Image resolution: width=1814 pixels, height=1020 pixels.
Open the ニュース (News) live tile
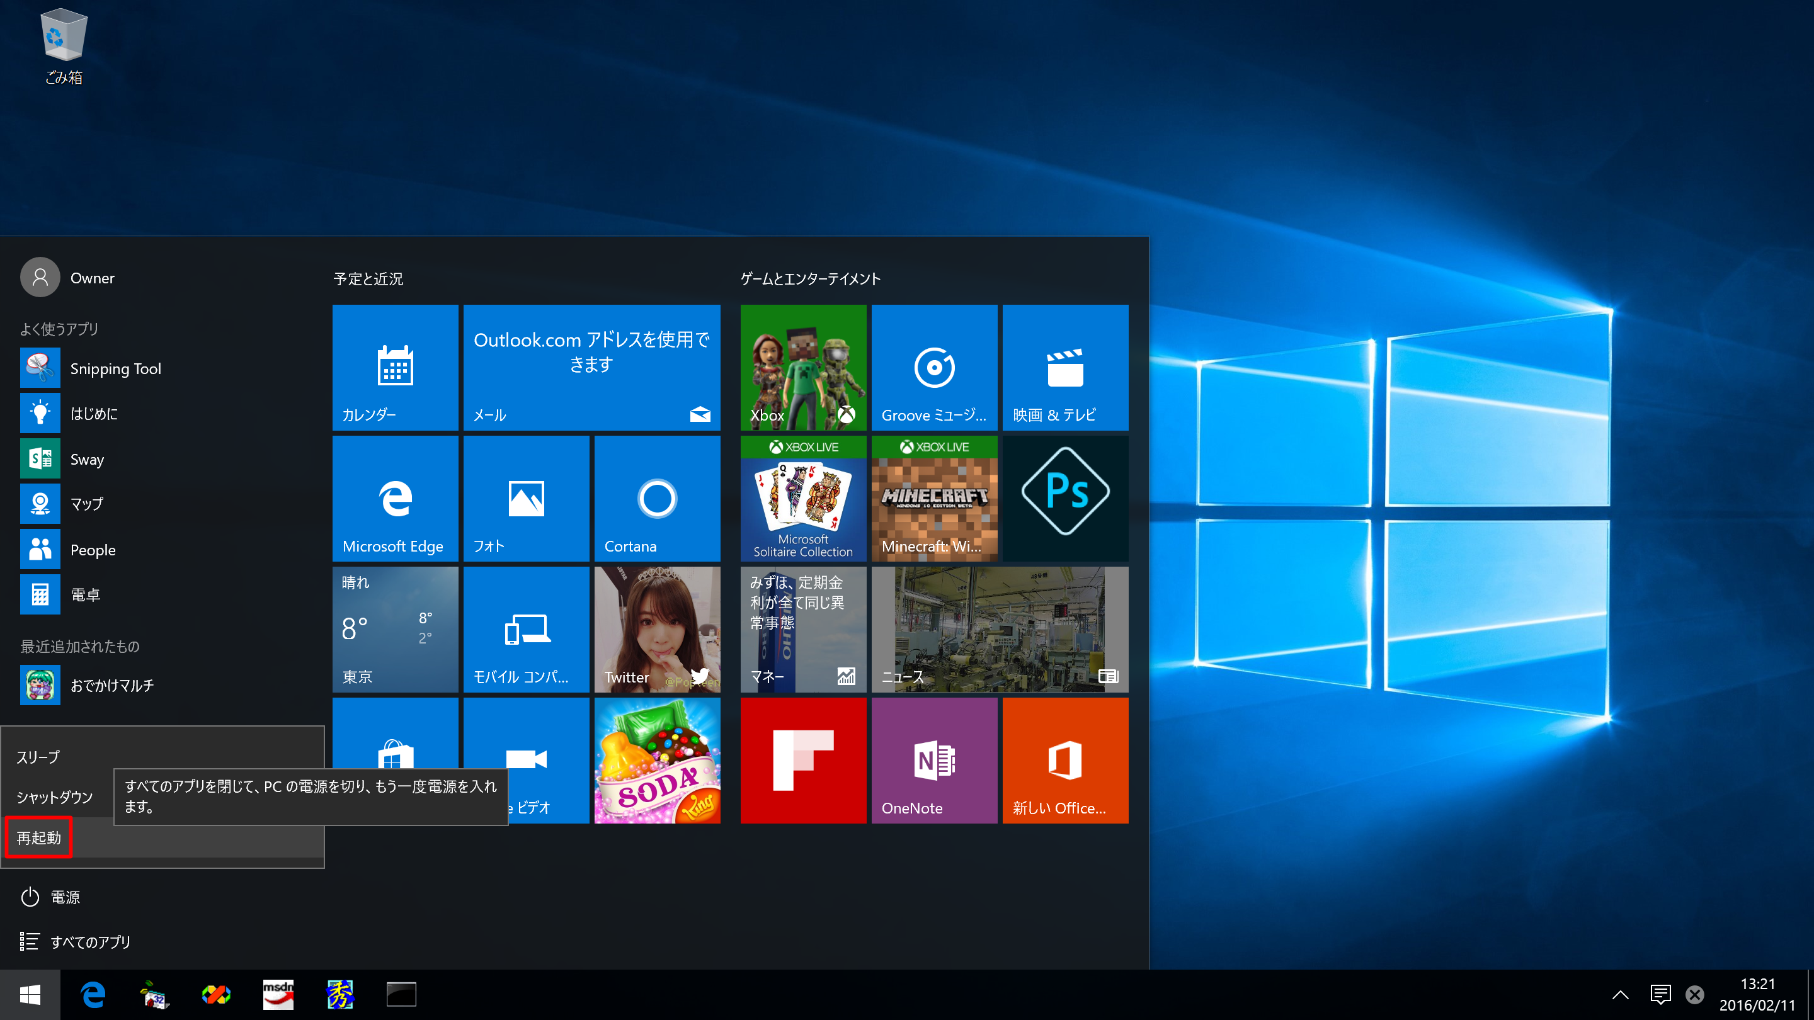(1000, 630)
